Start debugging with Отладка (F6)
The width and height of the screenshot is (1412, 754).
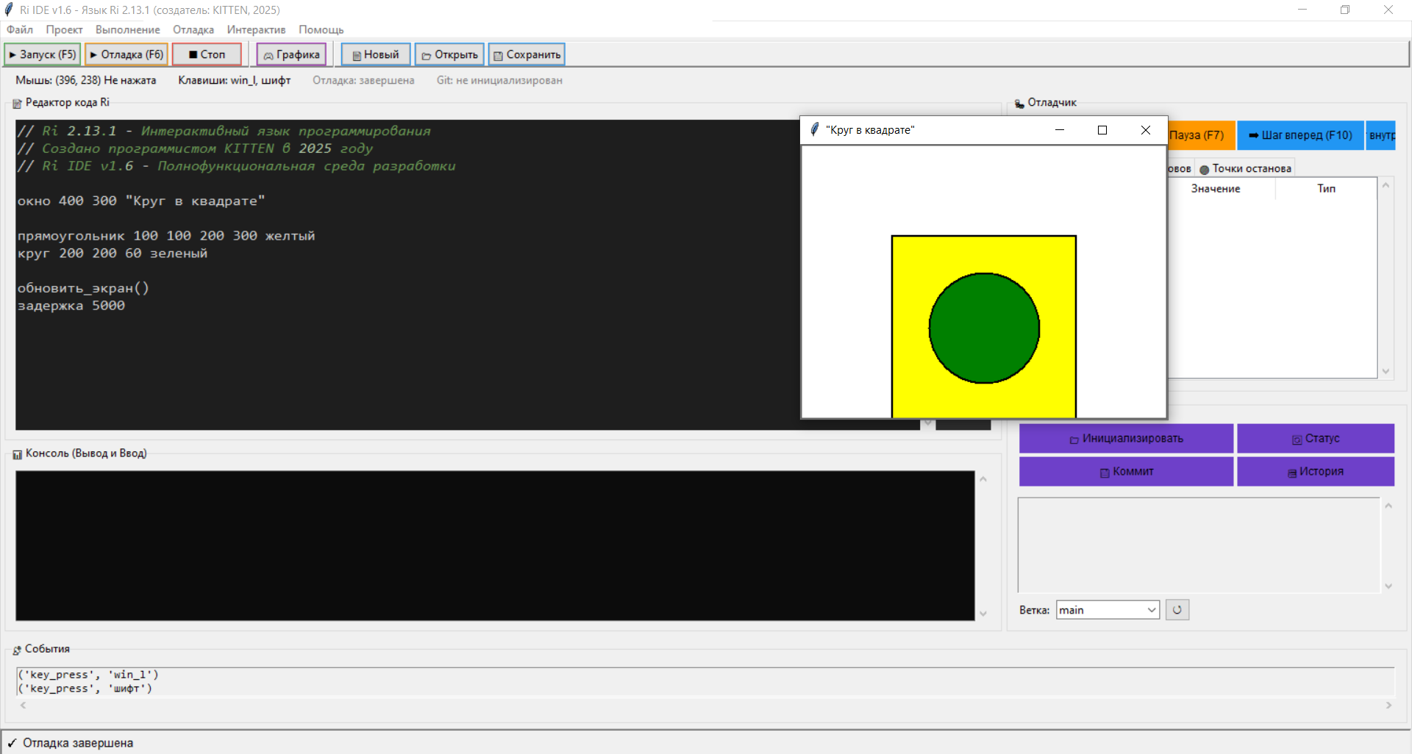pyautogui.click(x=126, y=54)
